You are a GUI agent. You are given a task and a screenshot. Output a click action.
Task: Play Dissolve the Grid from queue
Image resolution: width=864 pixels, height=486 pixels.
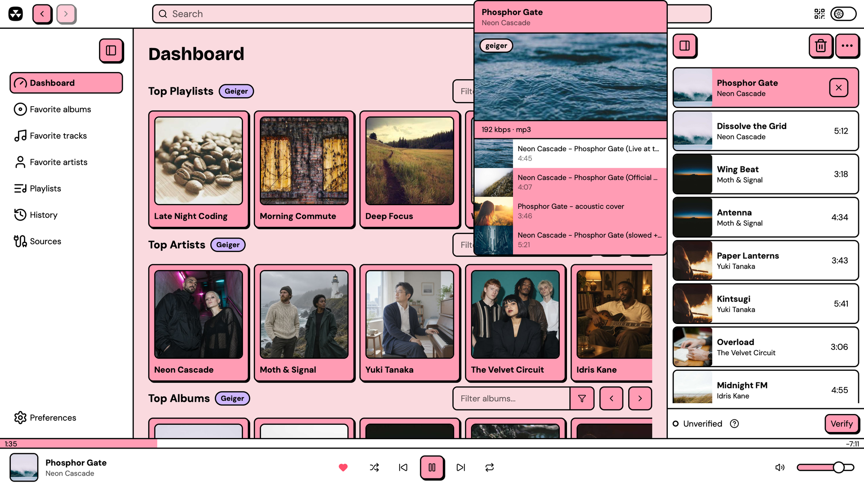[x=765, y=131]
